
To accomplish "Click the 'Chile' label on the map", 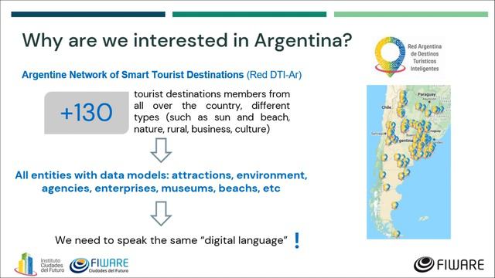I will tap(387, 107).
